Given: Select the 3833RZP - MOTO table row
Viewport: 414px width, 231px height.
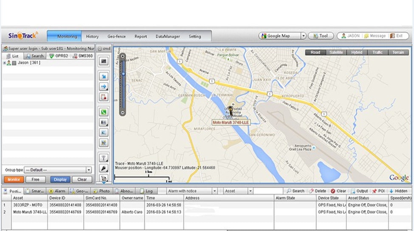Looking at the screenshot, I should [207, 205].
